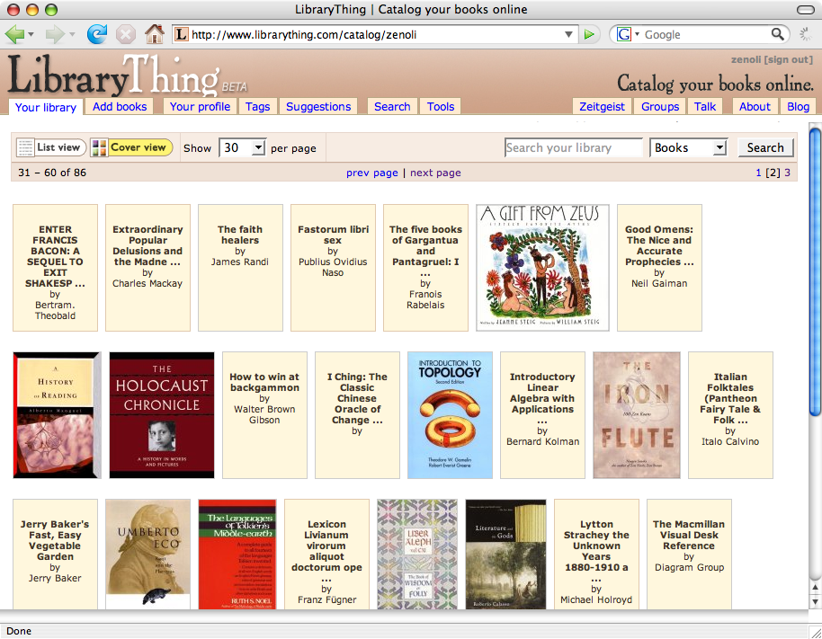The width and height of the screenshot is (822, 639).
Task: Open the Suggestions tab
Action: tap(318, 107)
